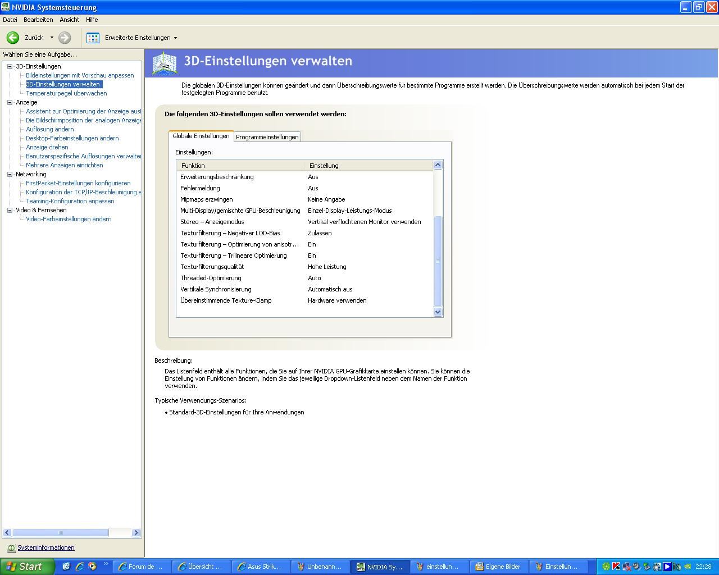Click left pane horizontal scroll left arrow
Screen dimensions: 719x575
coord(7,532)
